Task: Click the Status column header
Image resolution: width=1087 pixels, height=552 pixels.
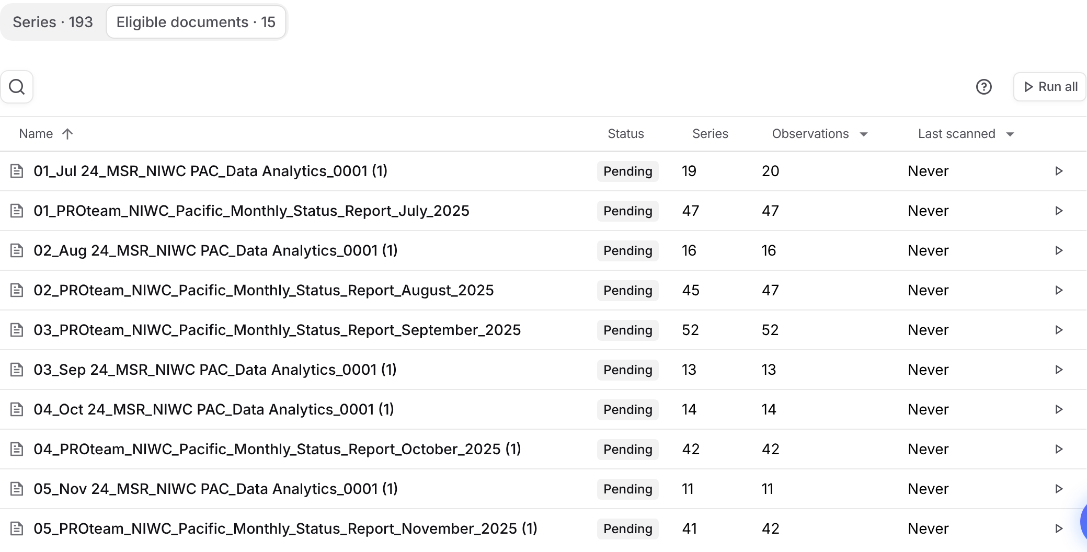Action: 626,134
